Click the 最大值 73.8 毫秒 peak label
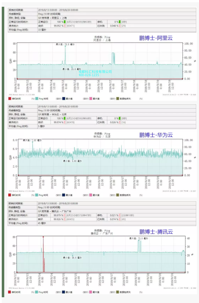The height and width of the screenshot is (303, 199). tap(62, 44)
